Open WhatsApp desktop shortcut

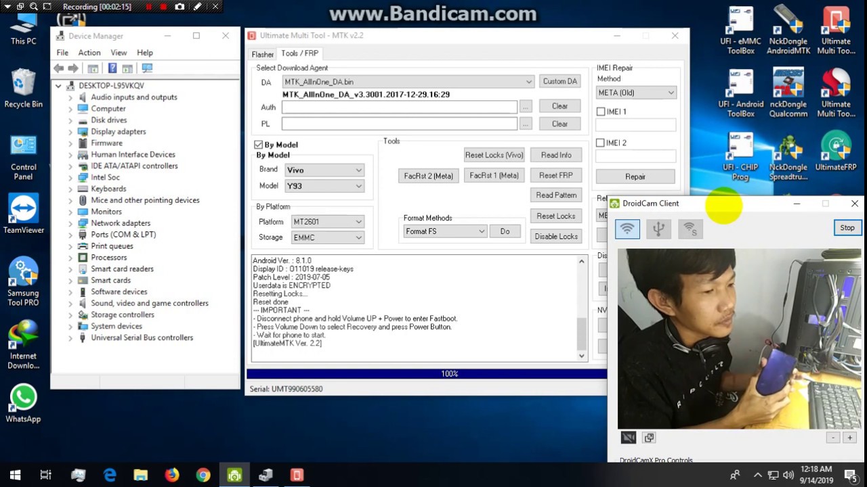[x=24, y=404]
